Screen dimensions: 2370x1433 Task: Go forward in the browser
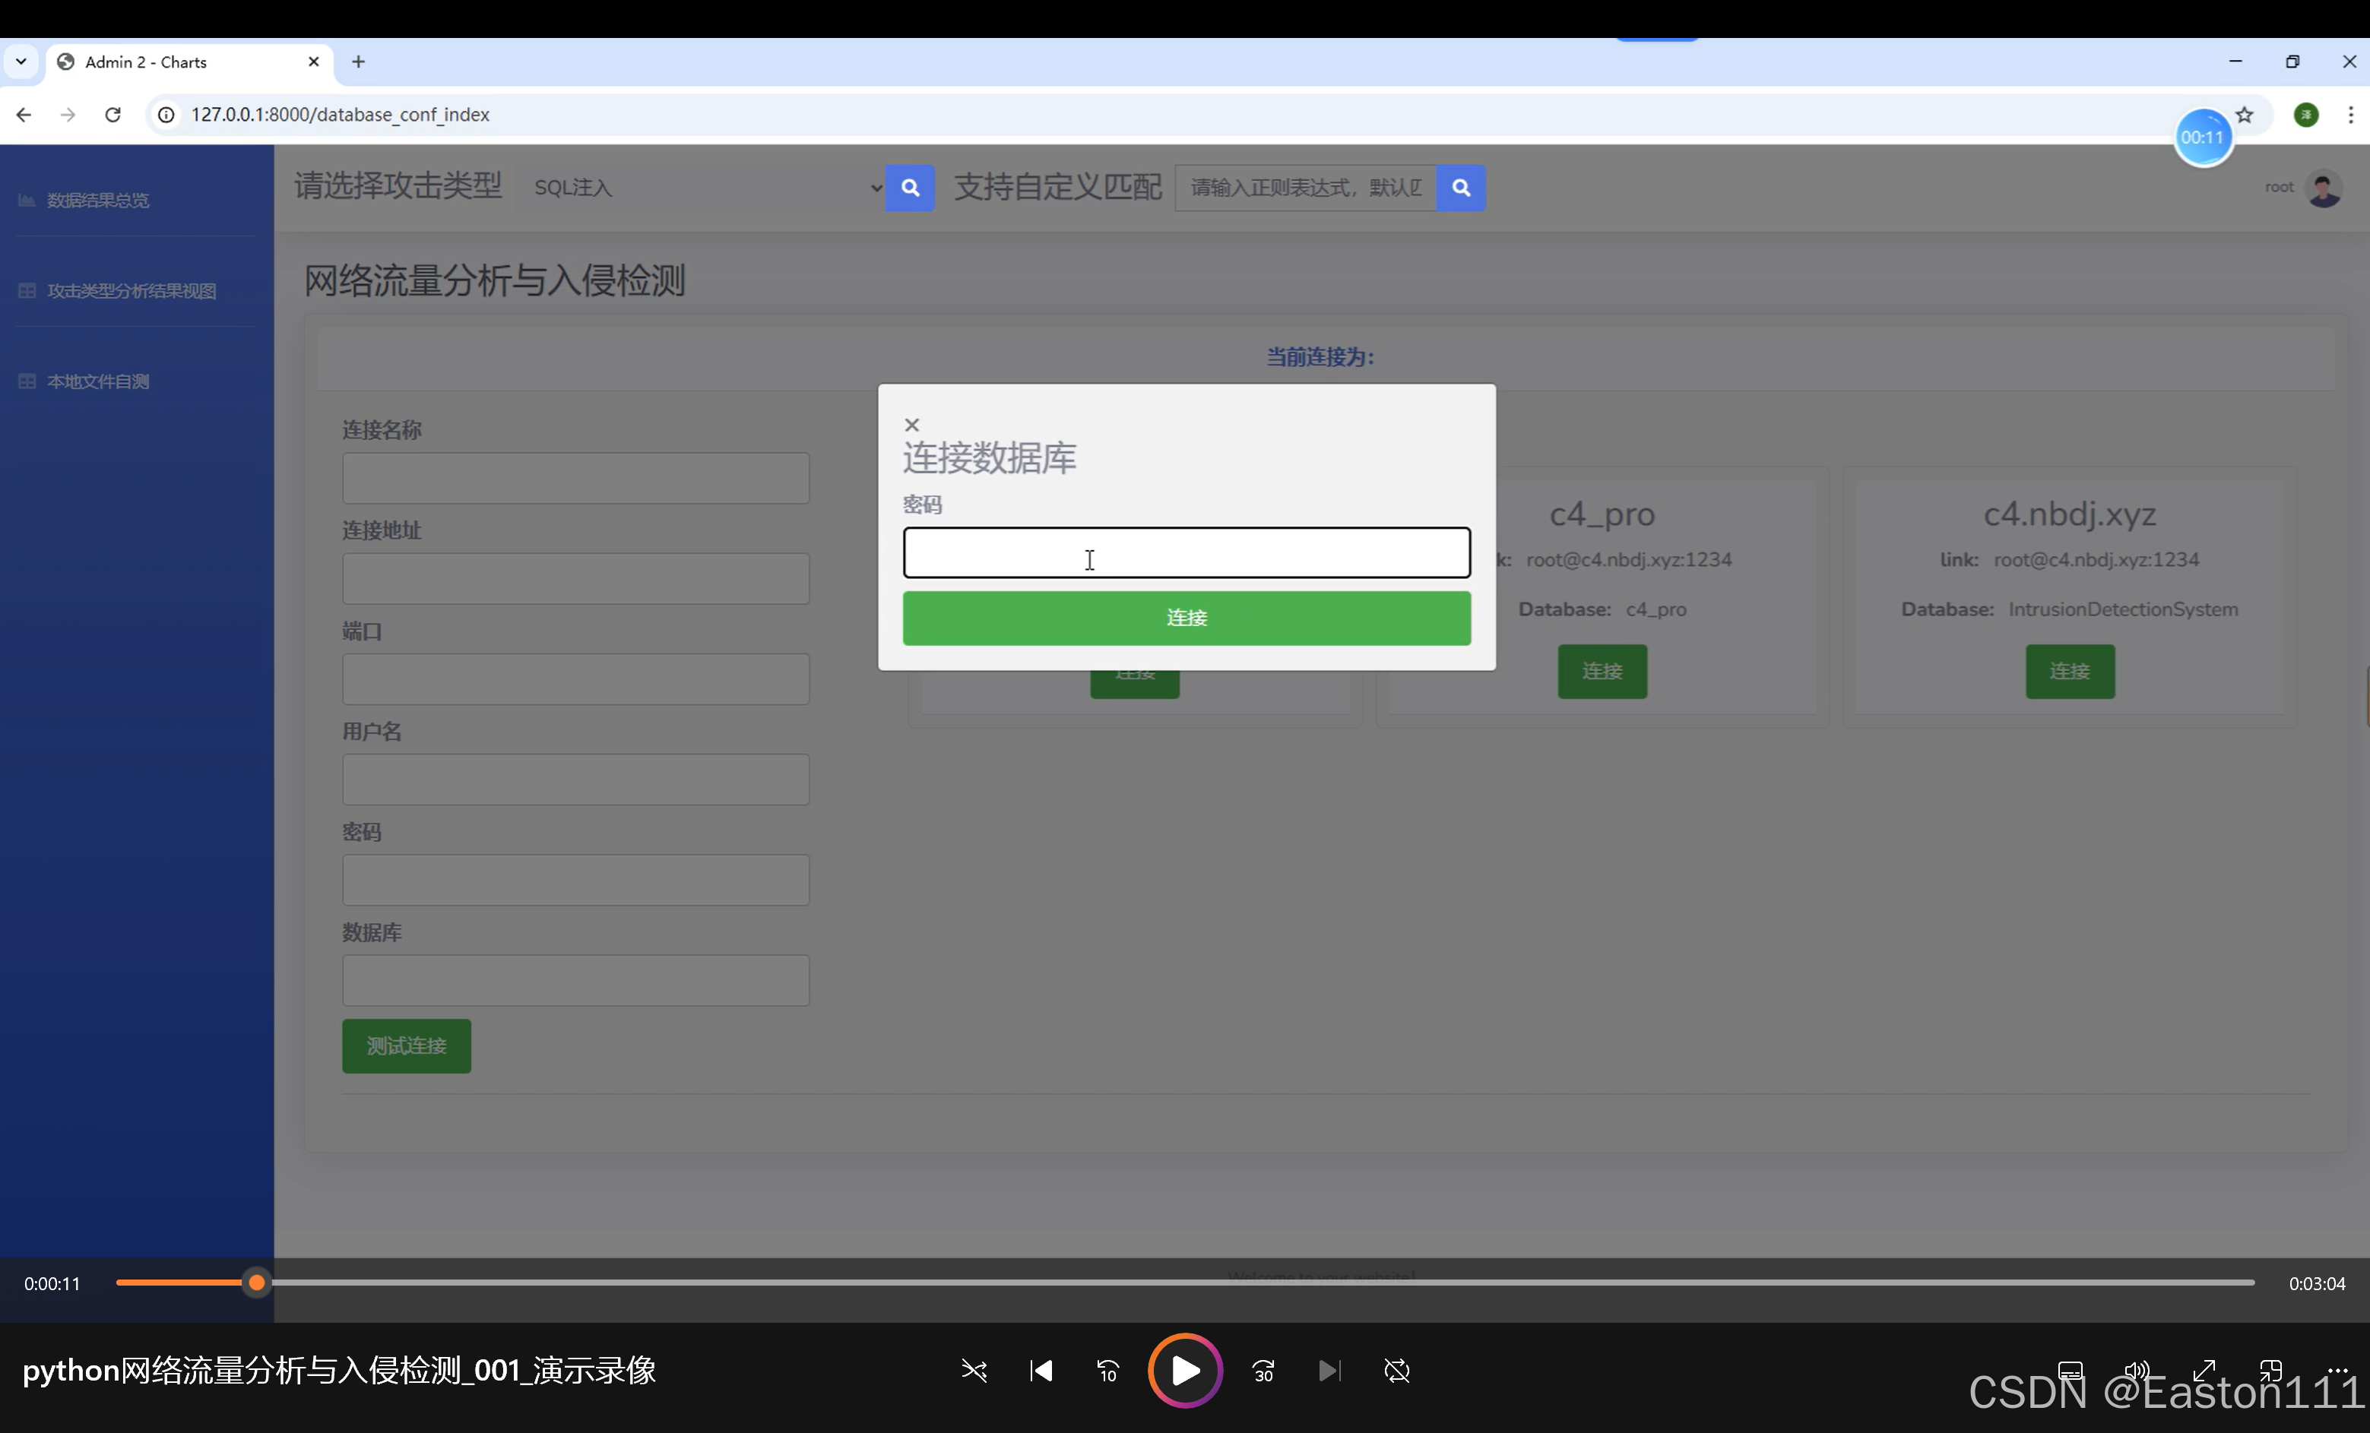(68, 115)
